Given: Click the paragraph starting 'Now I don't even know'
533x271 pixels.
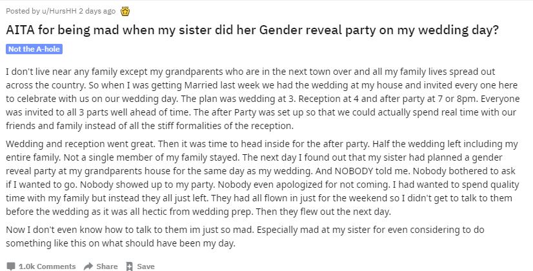Looking at the screenshot, I should (266, 236).
